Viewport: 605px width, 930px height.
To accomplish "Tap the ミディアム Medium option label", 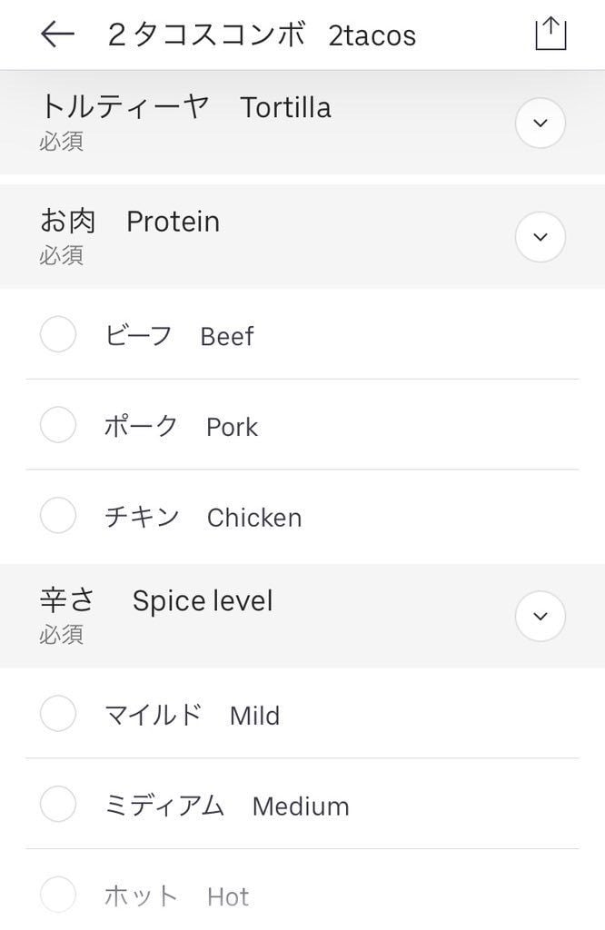I will coord(226,806).
